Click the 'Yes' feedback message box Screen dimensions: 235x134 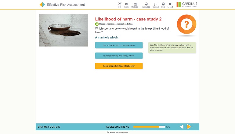click(172, 48)
